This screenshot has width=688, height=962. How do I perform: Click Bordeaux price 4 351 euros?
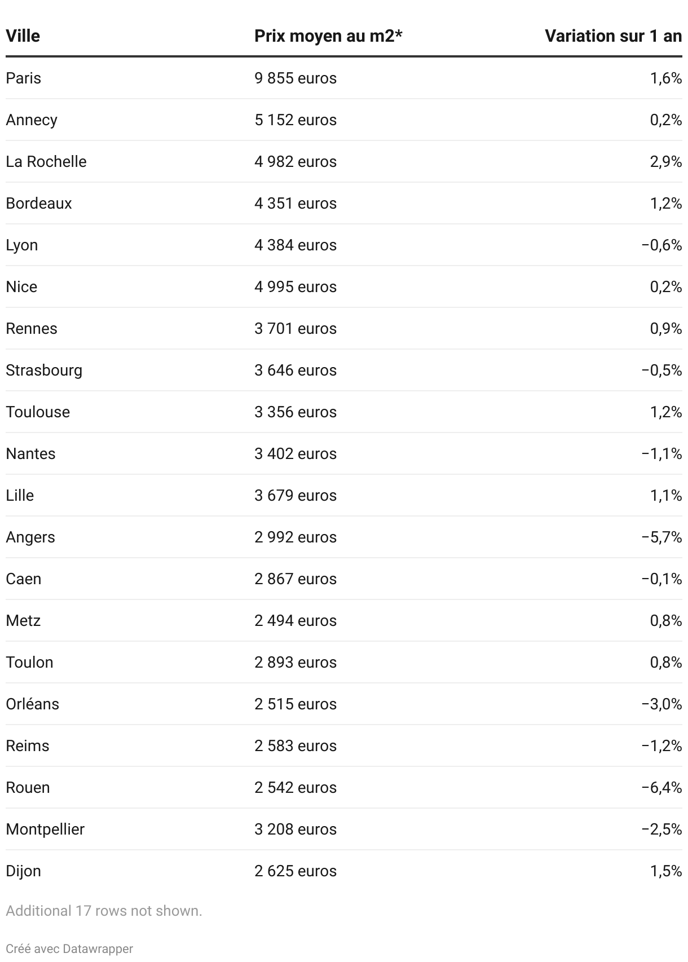tap(296, 203)
